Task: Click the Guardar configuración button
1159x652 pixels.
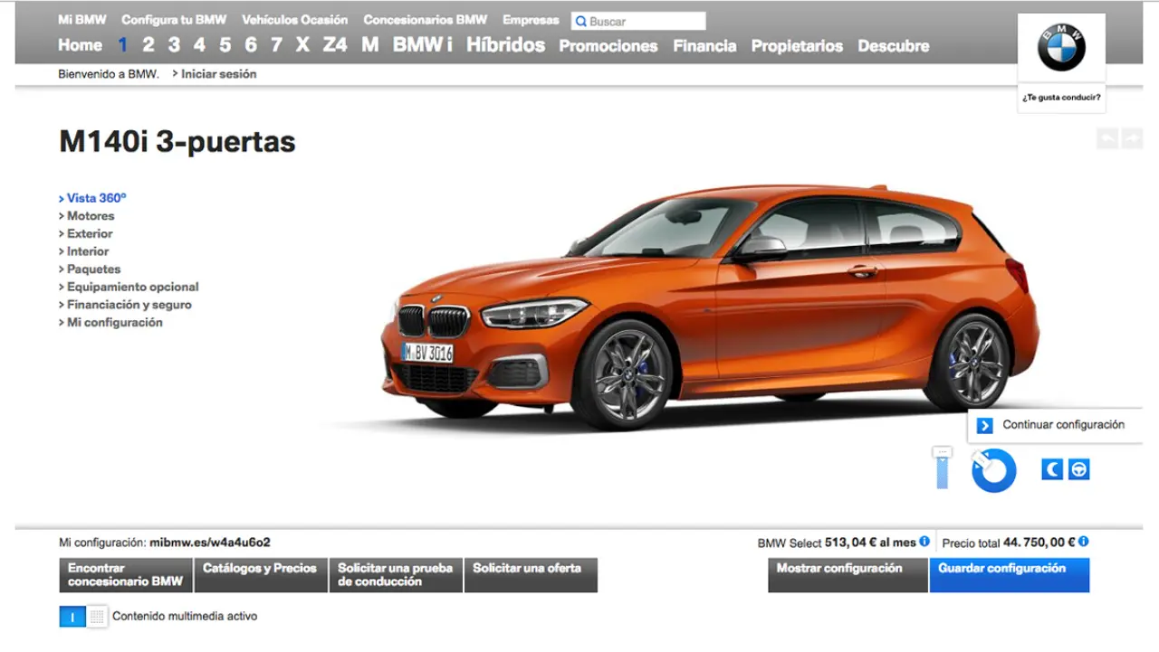Action: click(x=1009, y=574)
